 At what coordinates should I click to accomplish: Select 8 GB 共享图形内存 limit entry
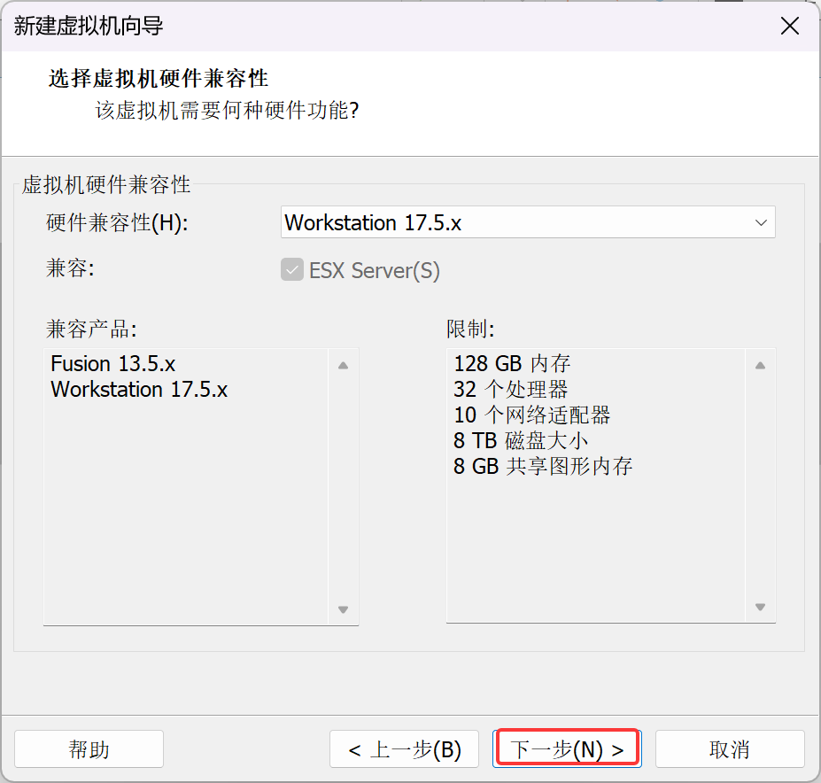click(x=543, y=466)
